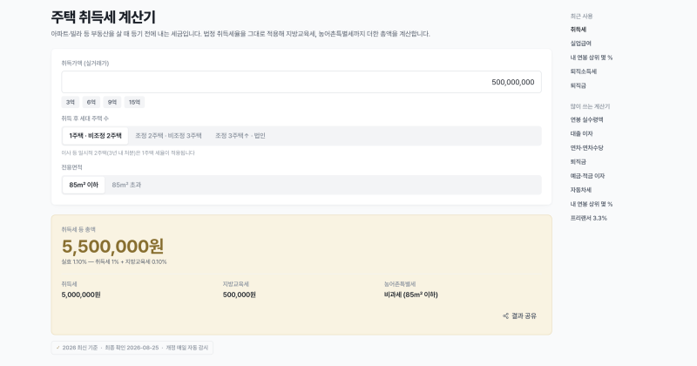697x366 pixels.
Task: Click the 500,000원 지방교육세 value
Action: coord(239,295)
